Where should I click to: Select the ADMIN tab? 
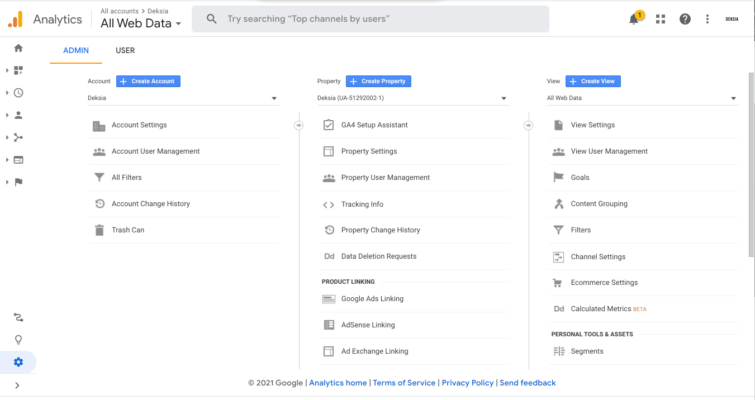(x=76, y=50)
